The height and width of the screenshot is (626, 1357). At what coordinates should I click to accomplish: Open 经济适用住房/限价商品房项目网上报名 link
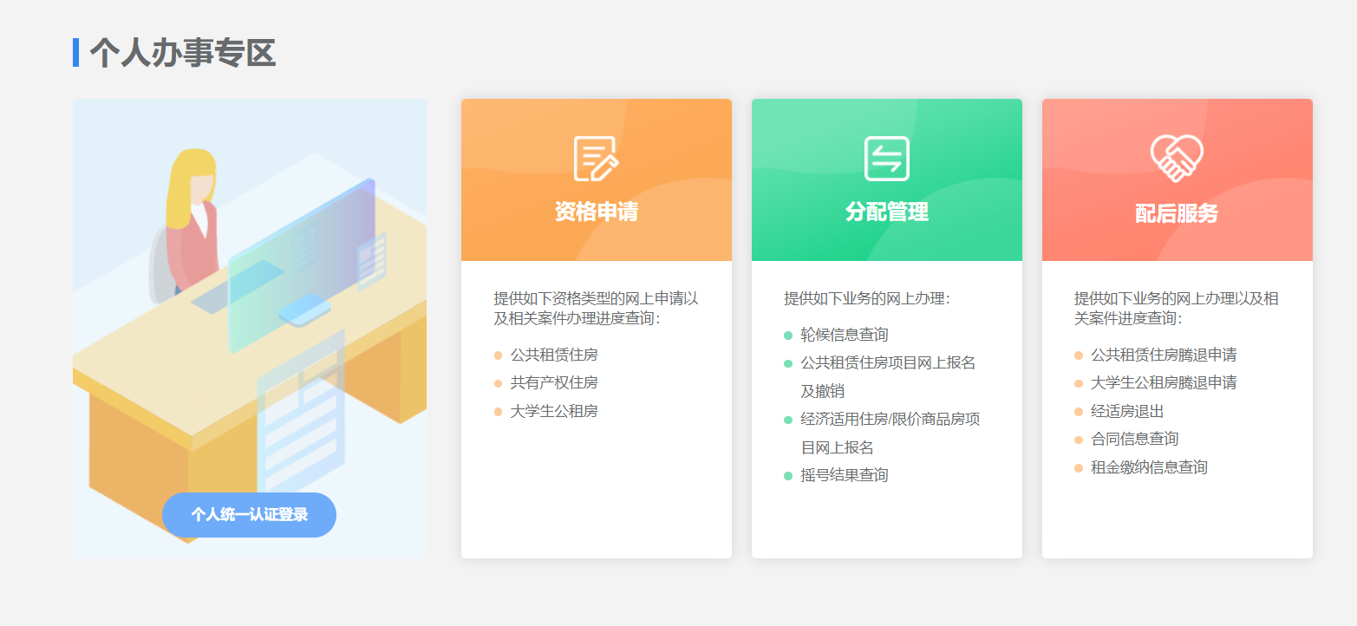(x=891, y=434)
